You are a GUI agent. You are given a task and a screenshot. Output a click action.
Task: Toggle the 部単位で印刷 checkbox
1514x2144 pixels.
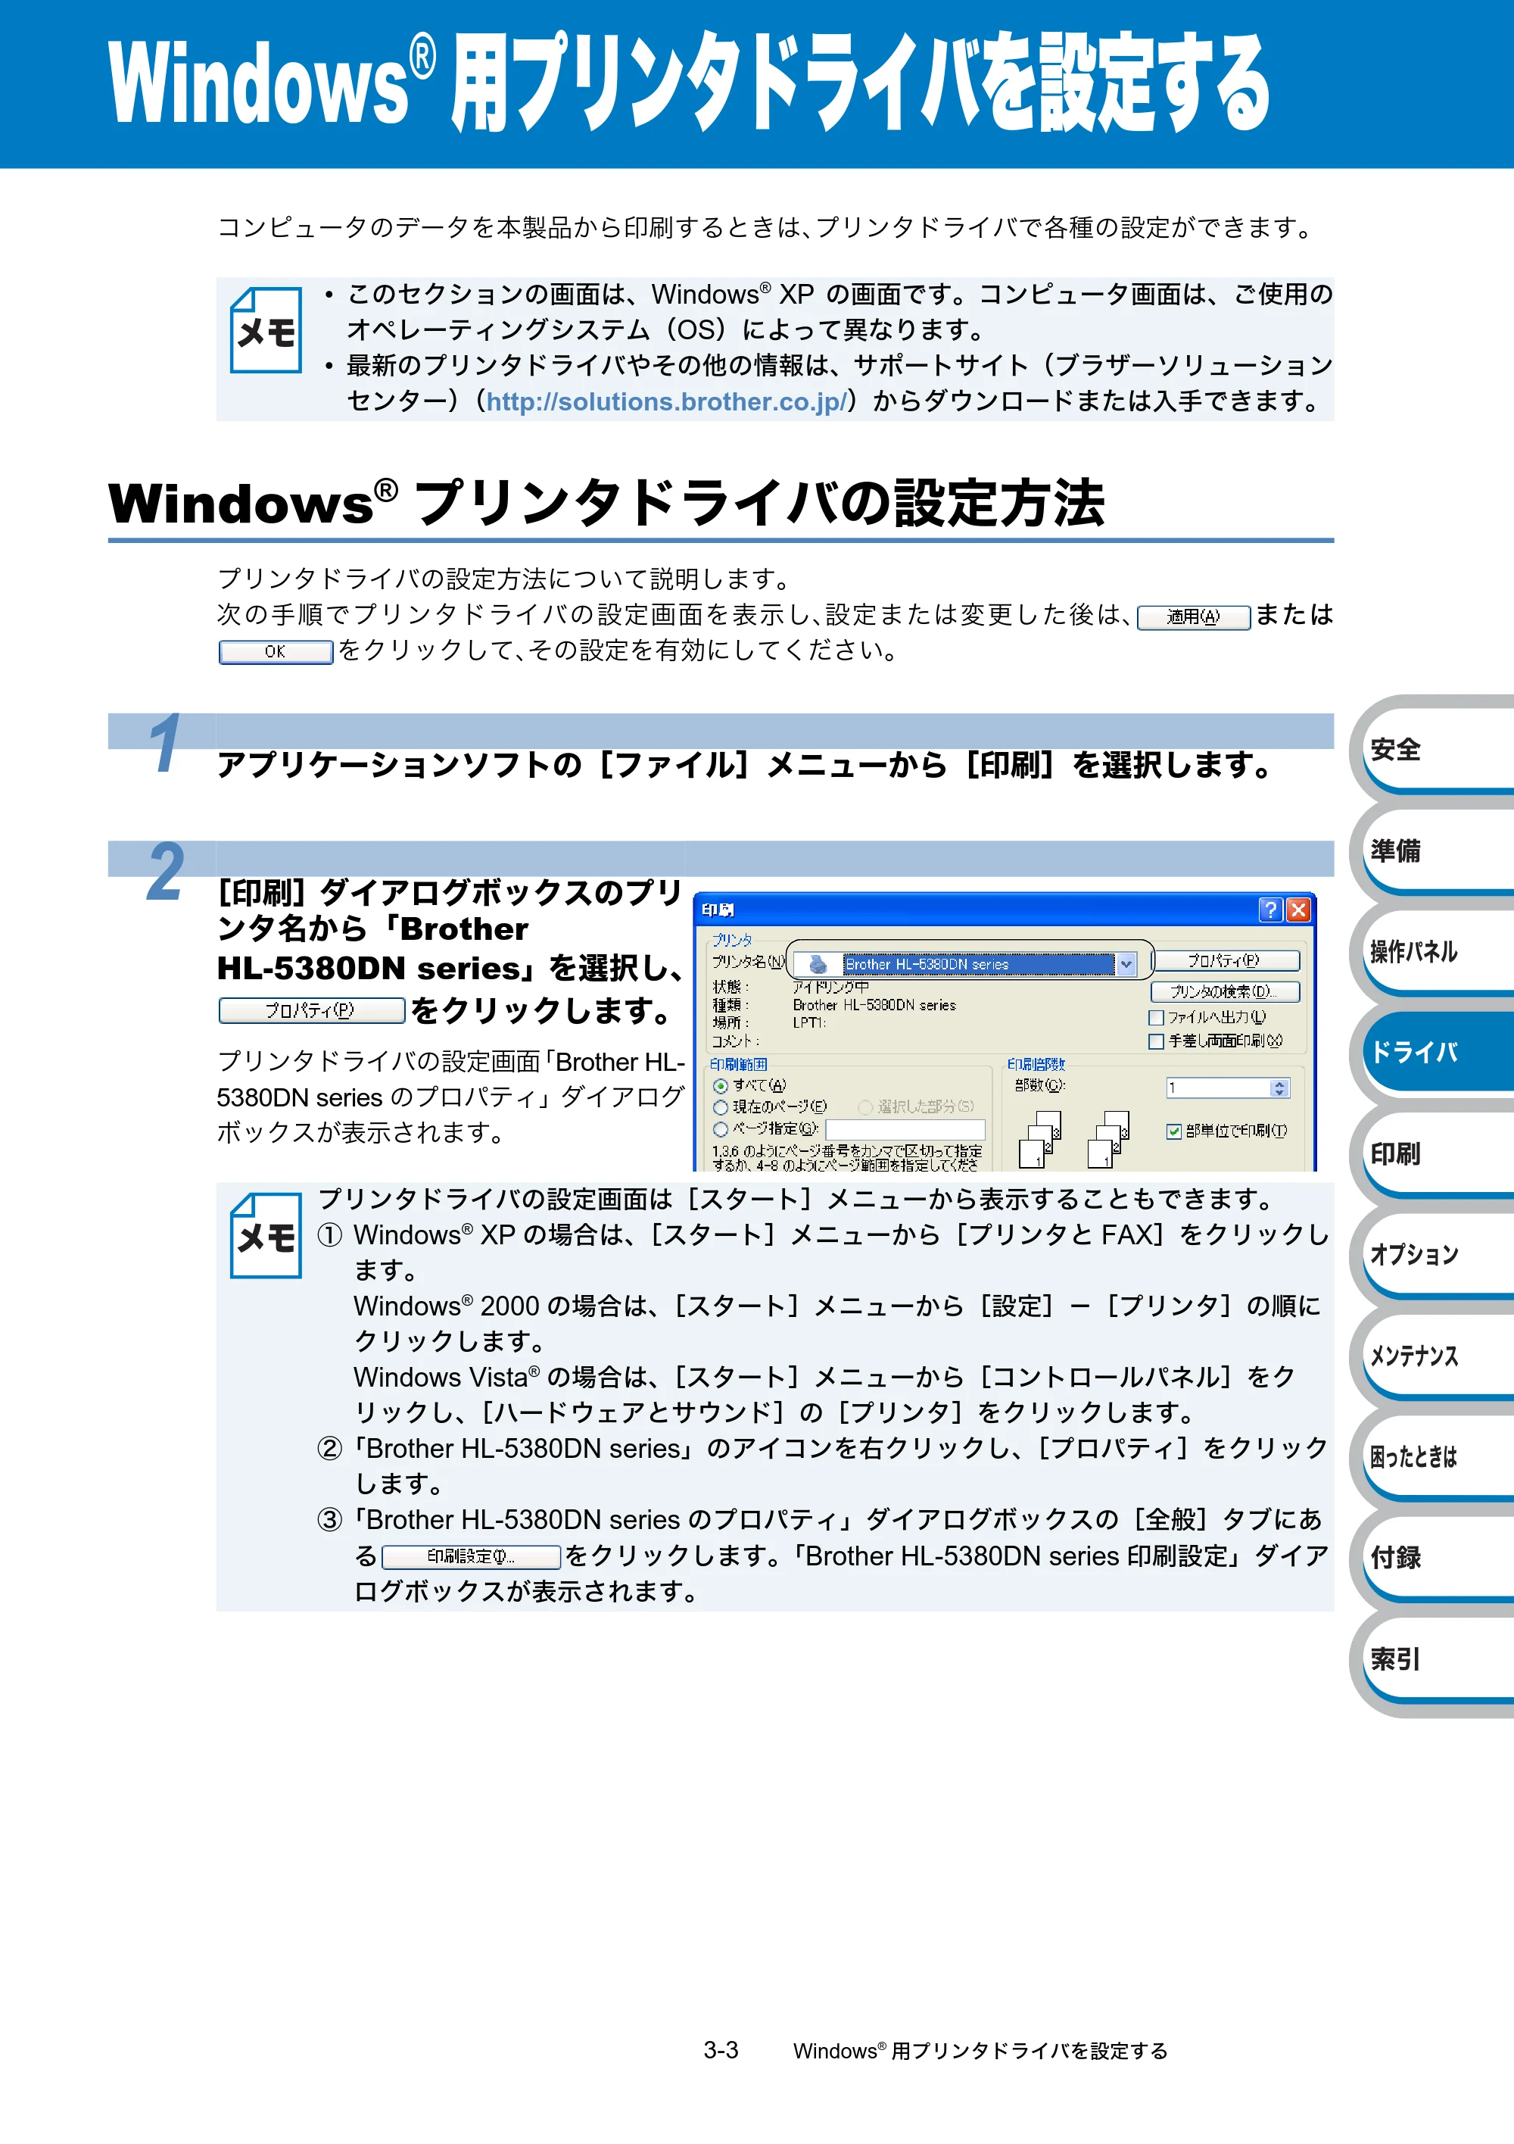point(1174,1131)
